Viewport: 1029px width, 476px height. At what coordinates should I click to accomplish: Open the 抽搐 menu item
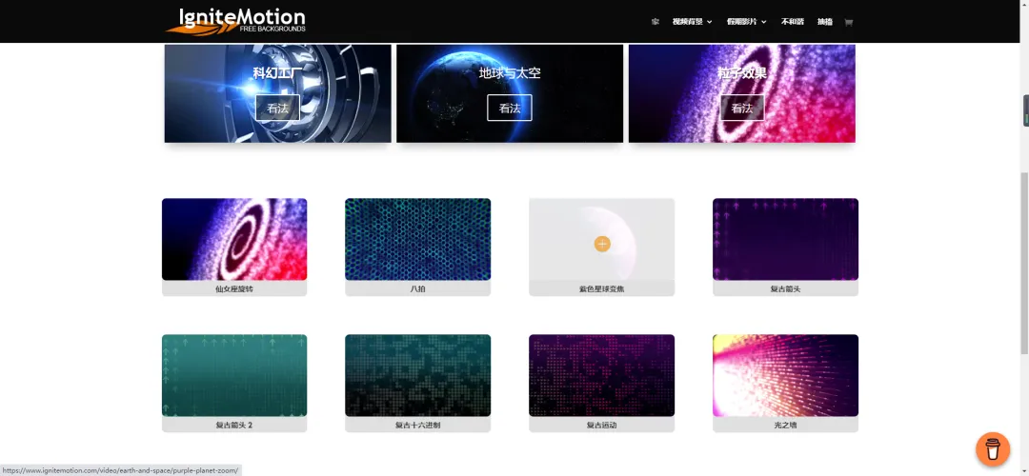(824, 22)
